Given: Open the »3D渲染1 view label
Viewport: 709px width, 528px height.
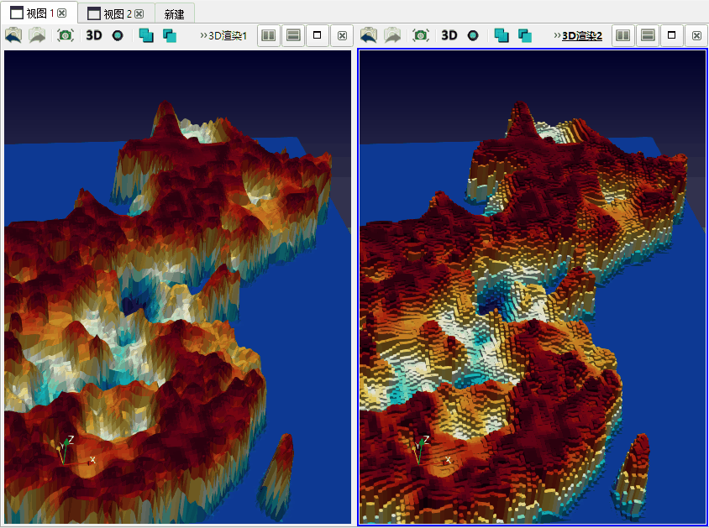Looking at the screenshot, I should [x=223, y=36].
